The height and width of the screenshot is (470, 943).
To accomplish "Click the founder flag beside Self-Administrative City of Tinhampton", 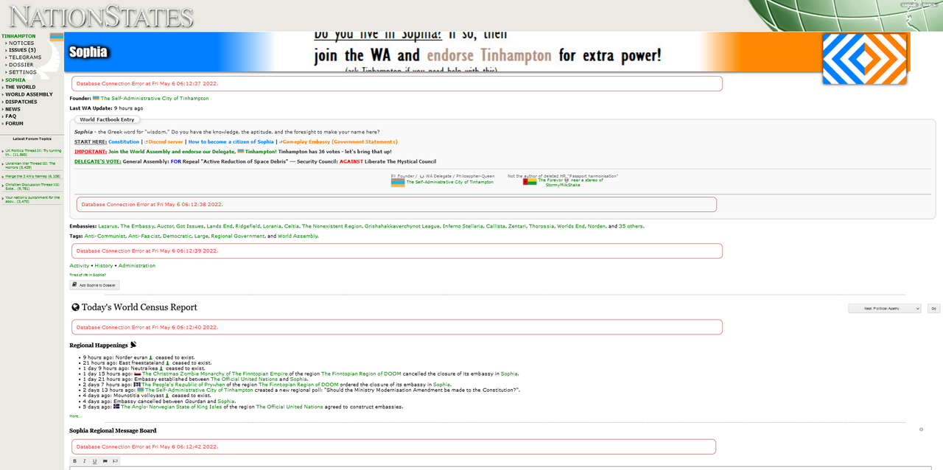I will 96,98.
